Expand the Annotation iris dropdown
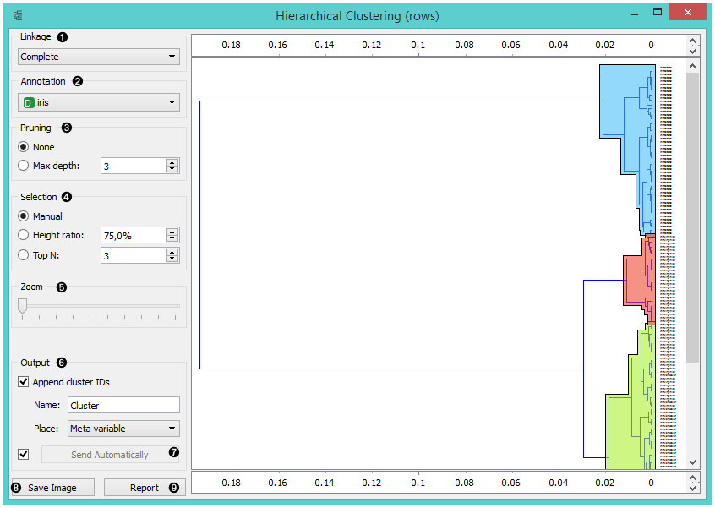The image size is (715, 508). coord(99,103)
